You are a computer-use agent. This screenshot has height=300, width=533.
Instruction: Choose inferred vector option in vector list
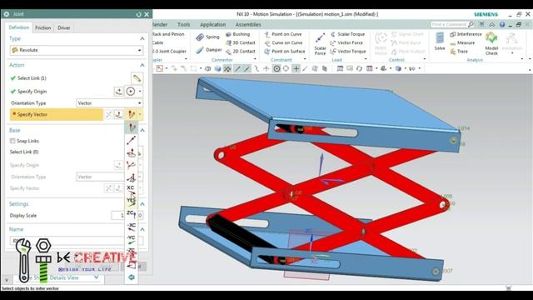point(132,127)
